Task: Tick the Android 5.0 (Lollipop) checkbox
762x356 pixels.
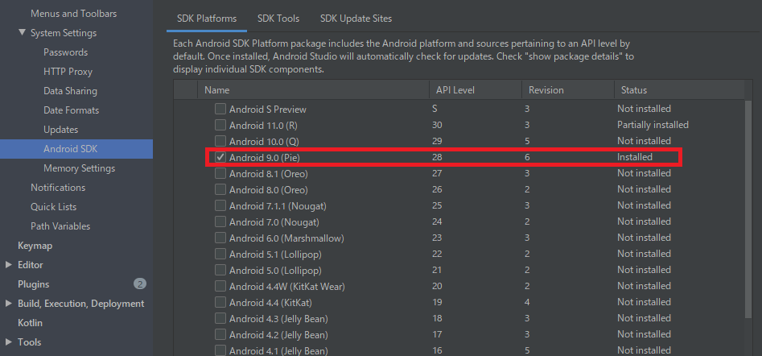Action: (x=220, y=270)
